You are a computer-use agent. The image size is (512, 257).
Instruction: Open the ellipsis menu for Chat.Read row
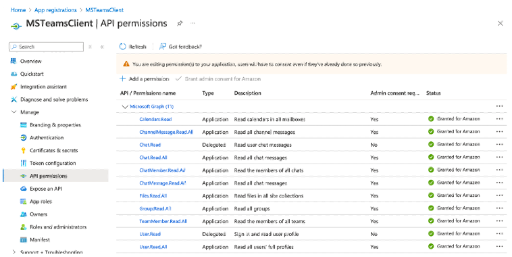click(499, 144)
